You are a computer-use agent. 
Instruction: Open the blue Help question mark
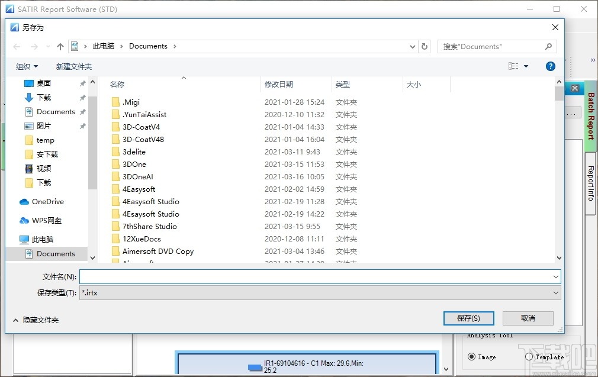click(550, 66)
